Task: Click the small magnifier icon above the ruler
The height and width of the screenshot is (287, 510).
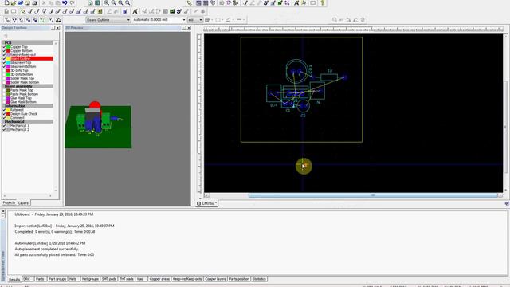Action: (335, 20)
